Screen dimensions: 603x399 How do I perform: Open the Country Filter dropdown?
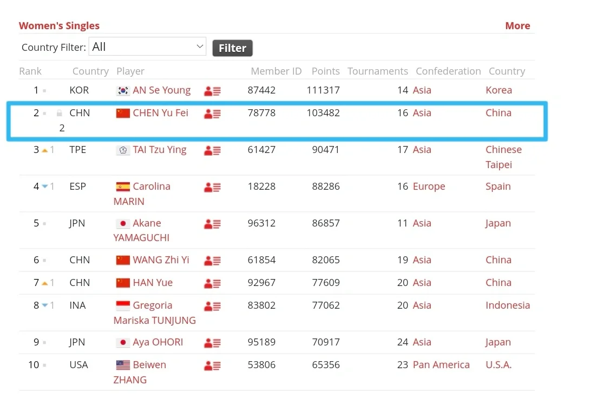click(147, 46)
